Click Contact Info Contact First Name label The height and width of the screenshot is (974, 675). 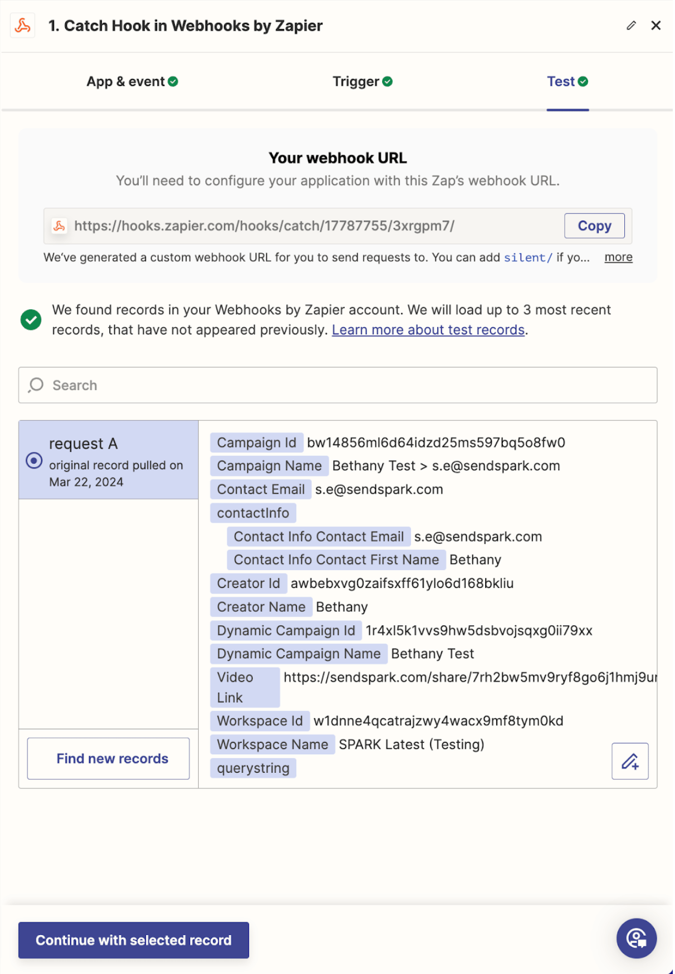point(336,560)
